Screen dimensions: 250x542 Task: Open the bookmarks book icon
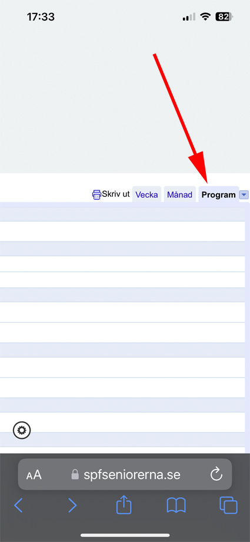(176, 505)
